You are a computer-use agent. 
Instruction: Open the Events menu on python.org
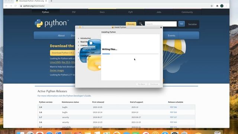pyautogui.click(x=171, y=36)
